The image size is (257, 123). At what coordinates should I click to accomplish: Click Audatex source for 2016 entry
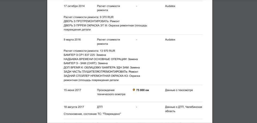pos(170,40)
